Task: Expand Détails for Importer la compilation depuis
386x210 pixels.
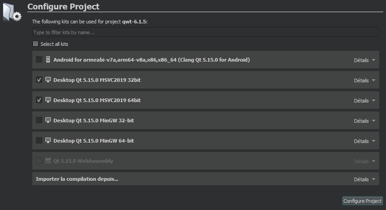Action: [364, 179]
